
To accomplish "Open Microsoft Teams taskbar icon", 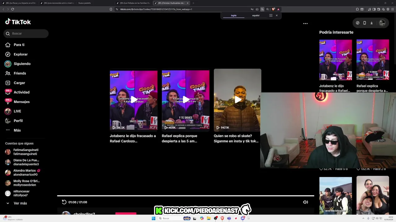I will (x=229, y=218).
